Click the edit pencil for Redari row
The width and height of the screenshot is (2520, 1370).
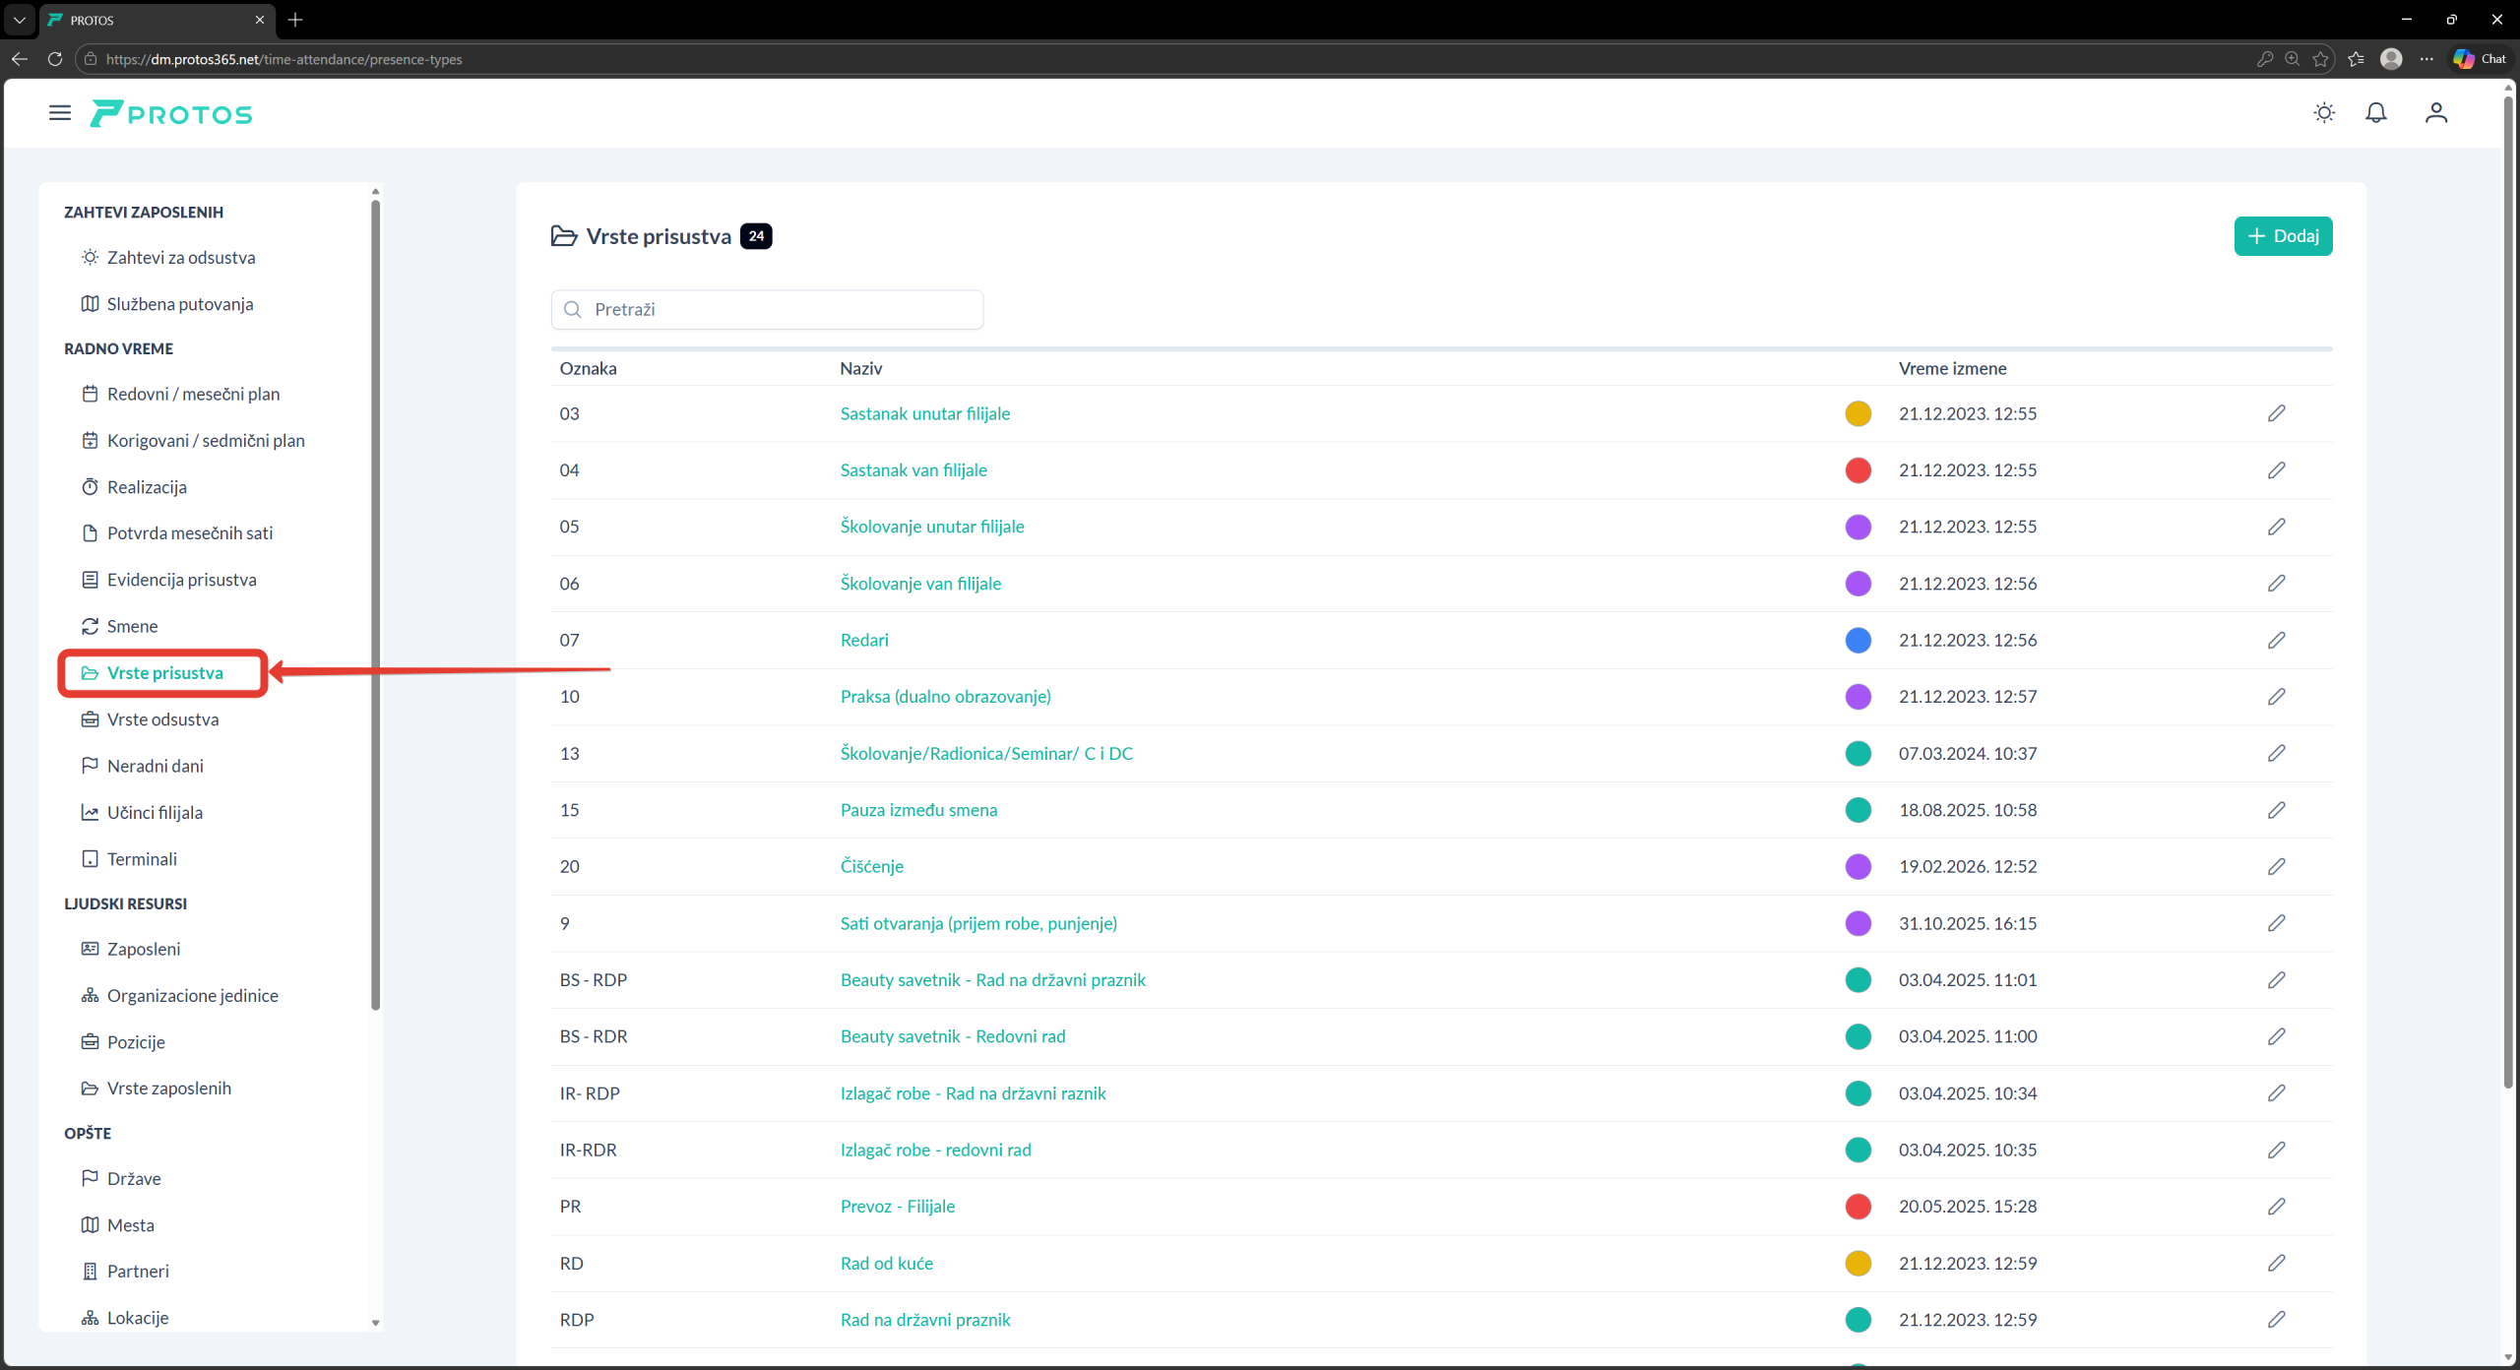pyautogui.click(x=2277, y=640)
